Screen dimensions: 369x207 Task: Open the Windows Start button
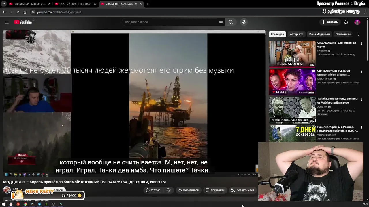[x=3, y=204]
